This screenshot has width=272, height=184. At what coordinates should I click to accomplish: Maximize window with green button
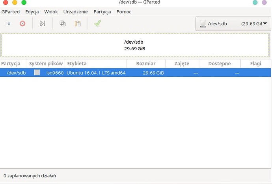(x=24, y=2)
